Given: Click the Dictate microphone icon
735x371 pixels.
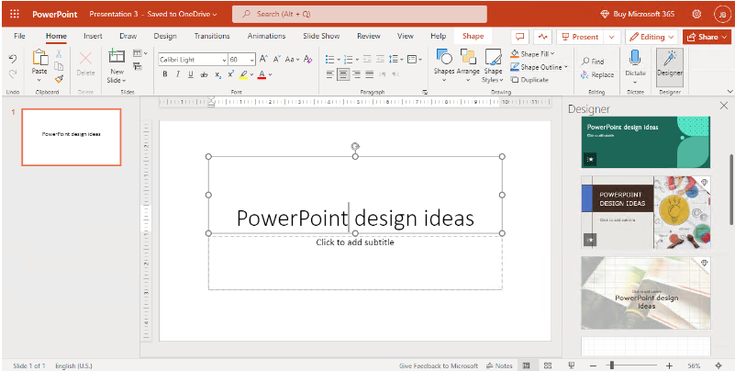Looking at the screenshot, I should pos(635,59).
